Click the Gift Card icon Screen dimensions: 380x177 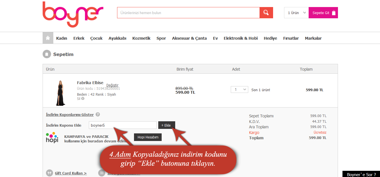click(x=49, y=173)
